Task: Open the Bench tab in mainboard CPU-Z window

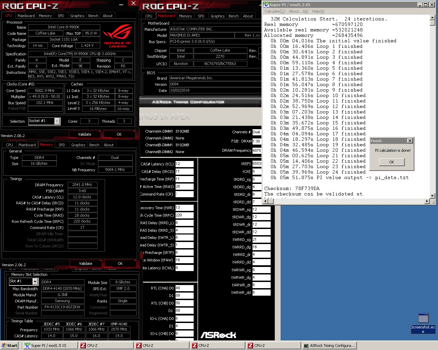Action: click(x=234, y=16)
